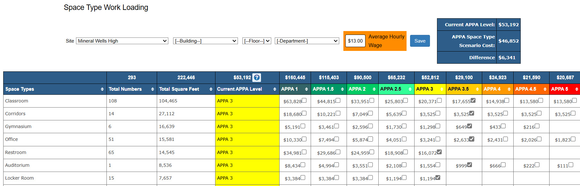Open the Floor dropdown
Image resolution: width=580 pixels, height=186 pixels.
(257, 41)
